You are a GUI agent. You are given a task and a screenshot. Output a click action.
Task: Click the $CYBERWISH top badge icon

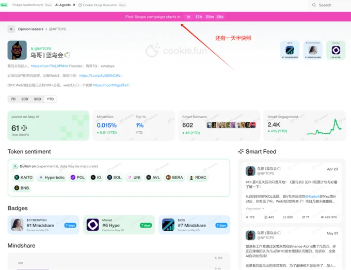click(x=313, y=50)
